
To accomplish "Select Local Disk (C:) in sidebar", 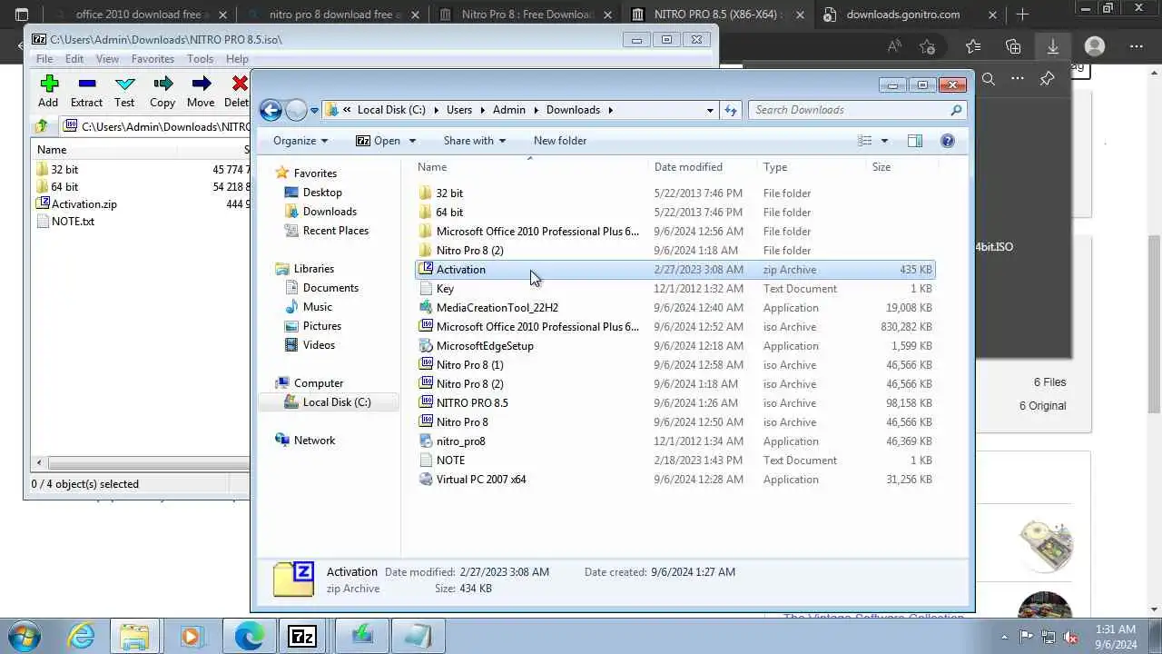I will (x=336, y=402).
